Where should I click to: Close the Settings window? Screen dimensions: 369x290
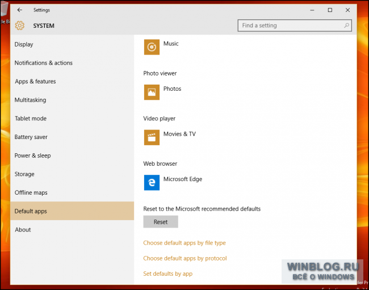(347, 10)
